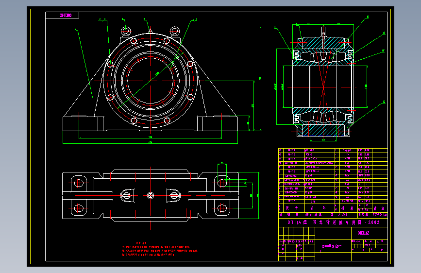Click the magenta drawing number box at sheet corner
421x273 pixels.
click(x=62, y=16)
